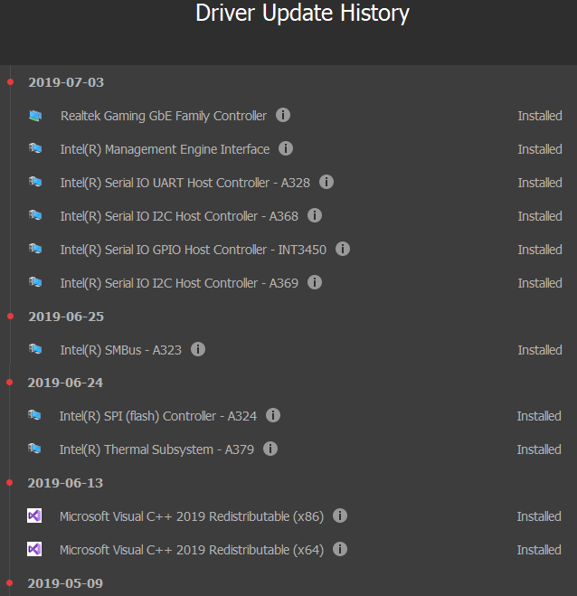Image resolution: width=577 pixels, height=596 pixels.
Task: Click Installed status for Realtek Gaming GbE Controller
Action: (540, 116)
